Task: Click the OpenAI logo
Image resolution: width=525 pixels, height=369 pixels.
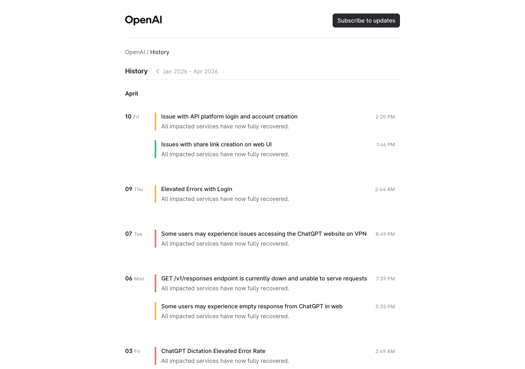Action: [x=143, y=19]
